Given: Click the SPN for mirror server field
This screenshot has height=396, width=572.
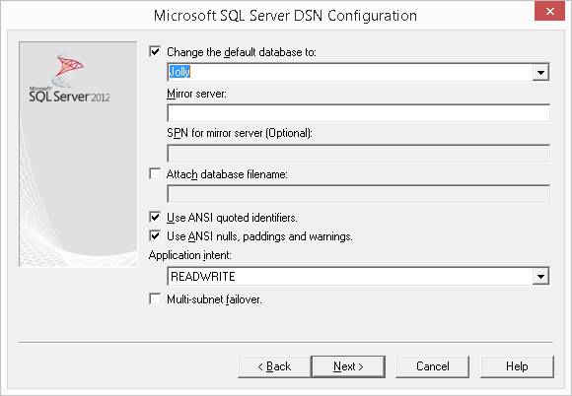Looking at the screenshot, I should point(358,154).
